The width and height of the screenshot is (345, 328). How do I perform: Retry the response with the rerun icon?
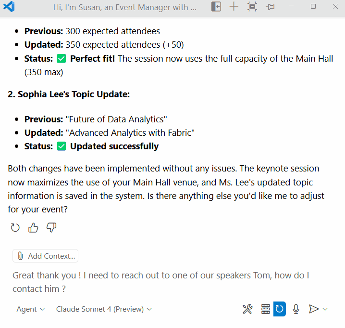[x=15, y=228]
